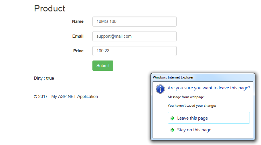Click the bold true value after Dirty

tap(50, 78)
